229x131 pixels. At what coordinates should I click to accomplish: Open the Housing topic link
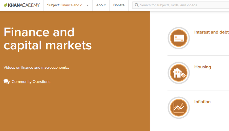click(203, 67)
